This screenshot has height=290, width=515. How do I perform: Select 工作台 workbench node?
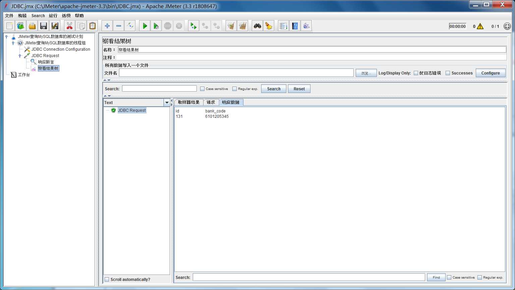(24, 75)
